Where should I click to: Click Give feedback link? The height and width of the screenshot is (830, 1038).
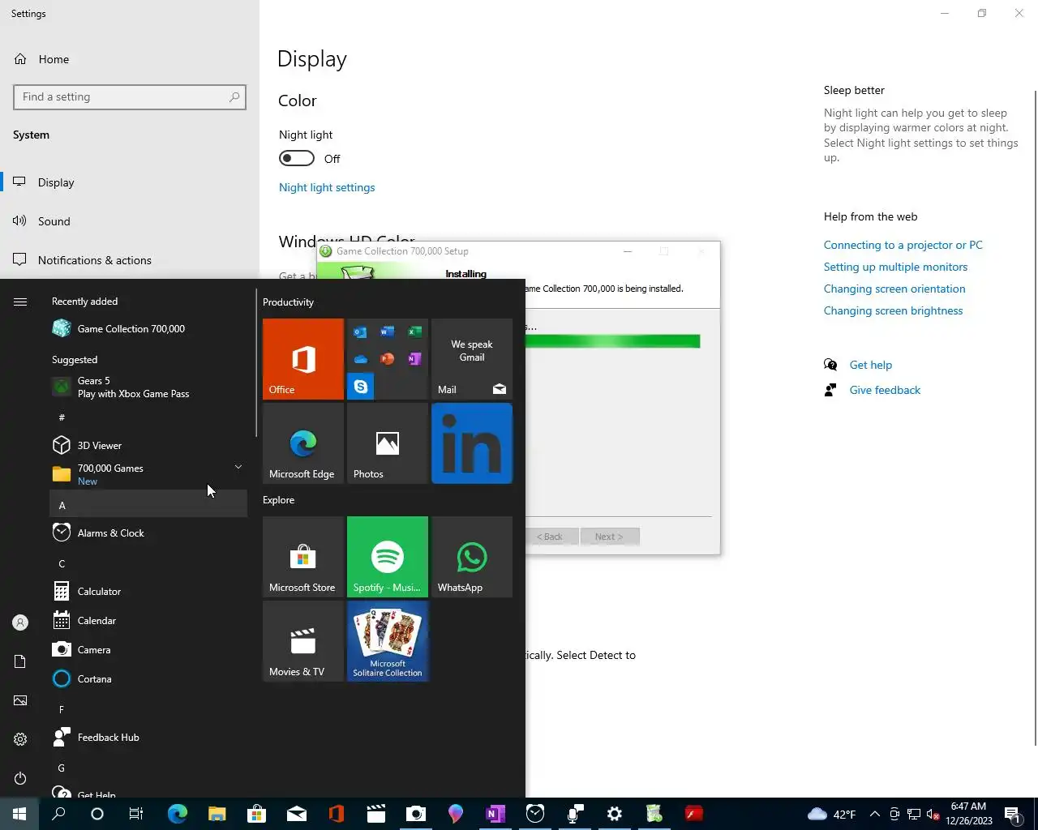point(885,390)
